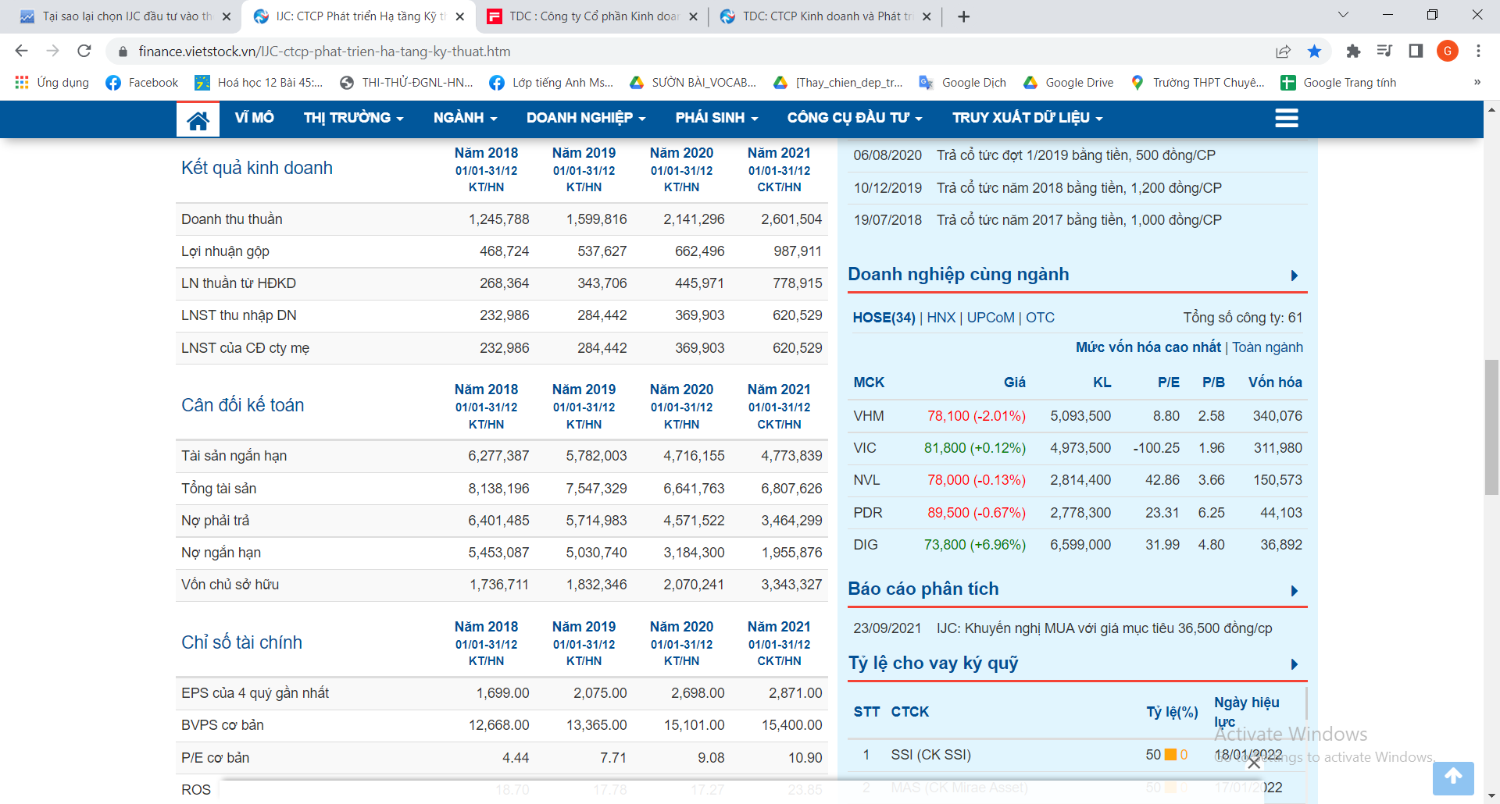Click Doanh thu thuần 2021 value 2,601,504
1500x804 pixels.
(791, 219)
